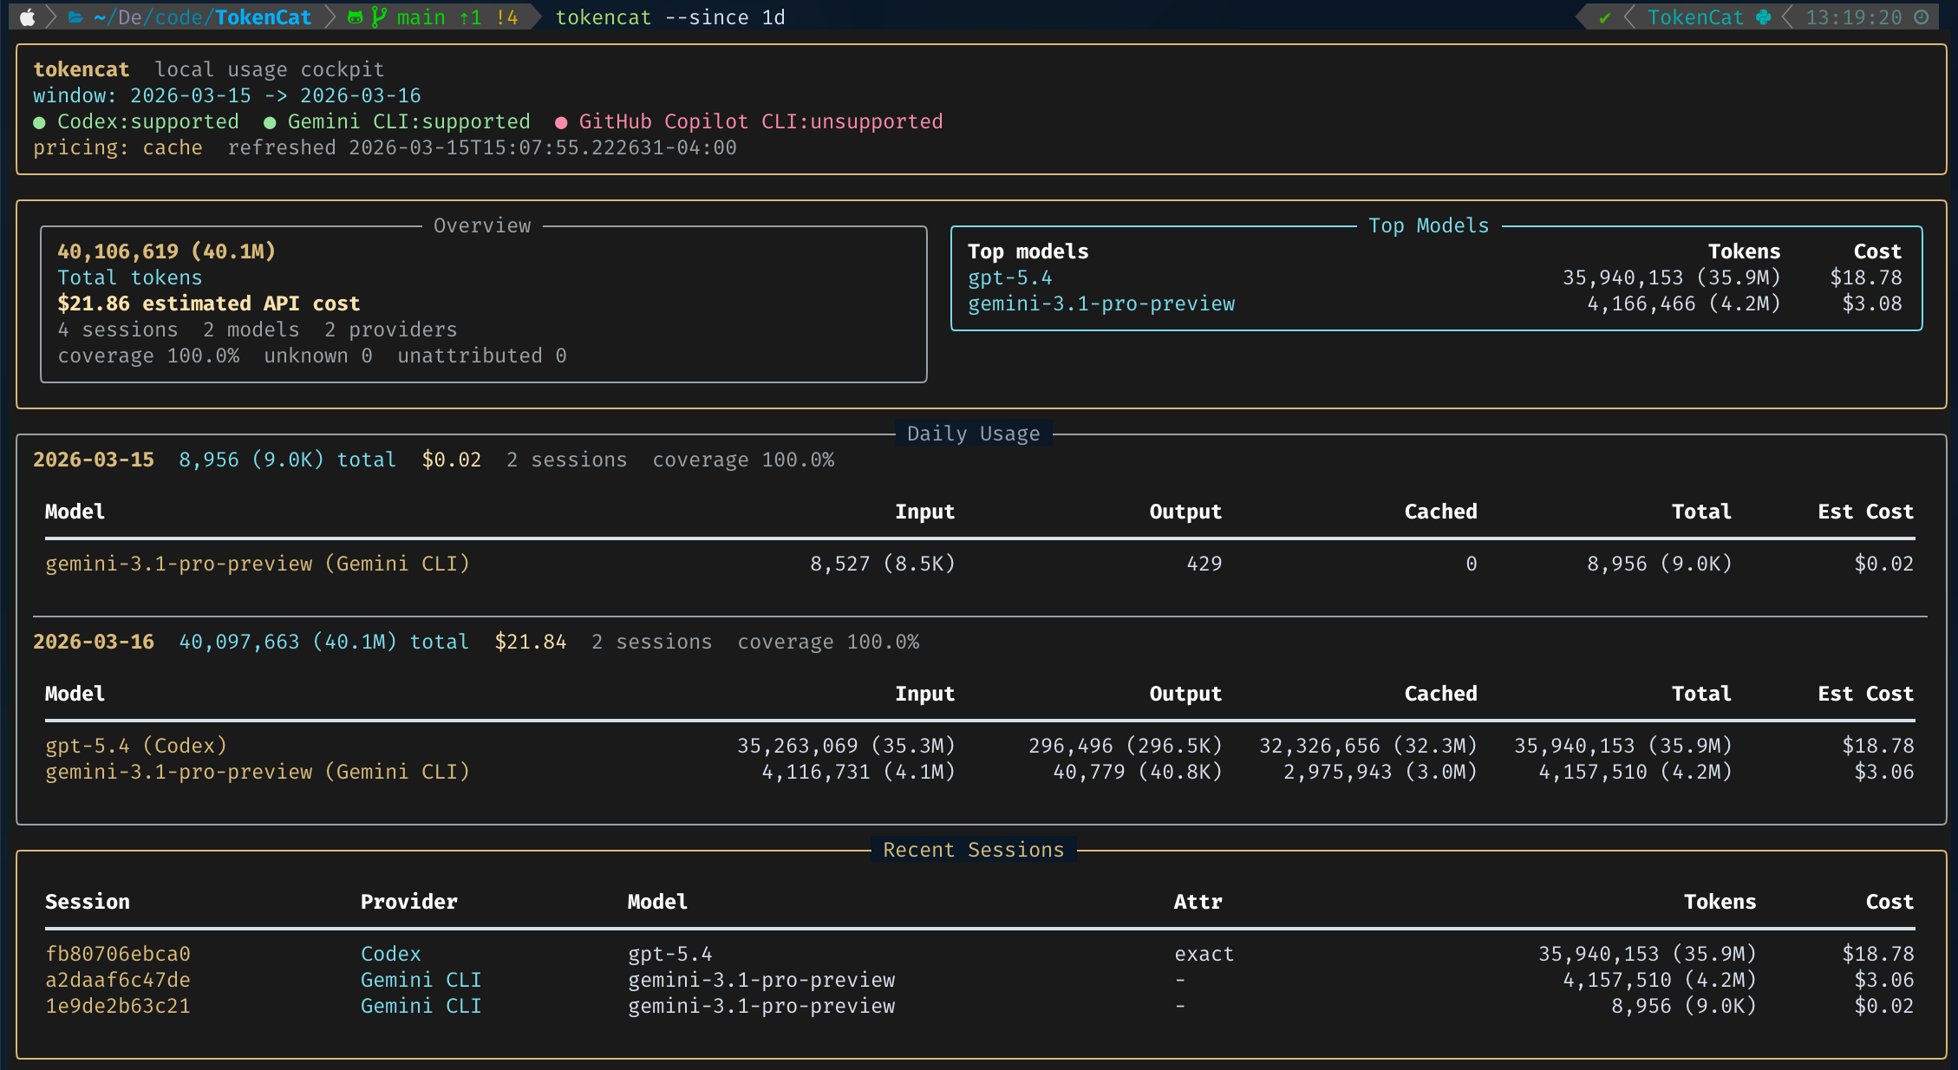Click the '↑1' ahead indicator
Screen dimensions: 1958x1070
point(470,17)
